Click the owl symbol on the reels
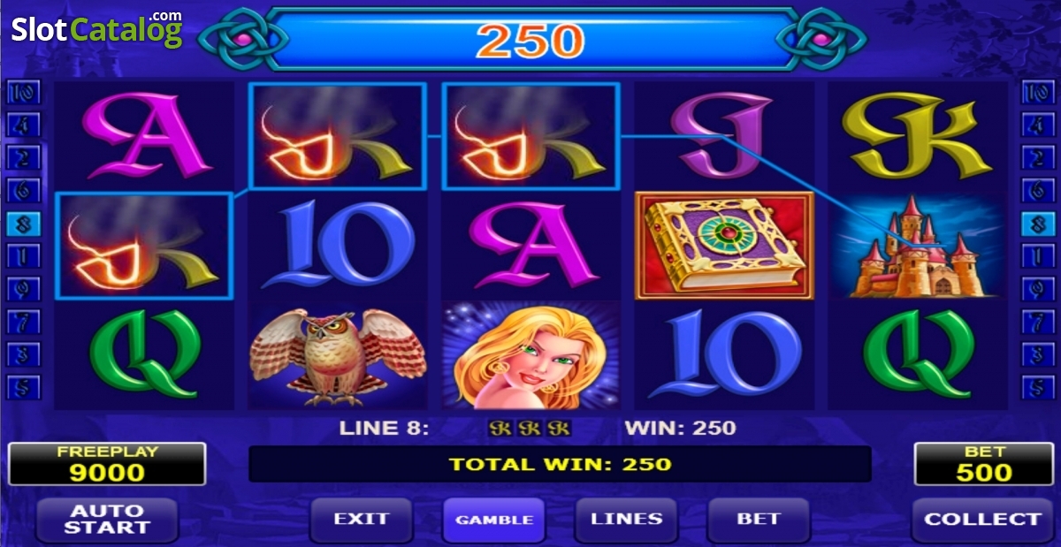Screen dimensions: 1061x547 tap(338, 356)
